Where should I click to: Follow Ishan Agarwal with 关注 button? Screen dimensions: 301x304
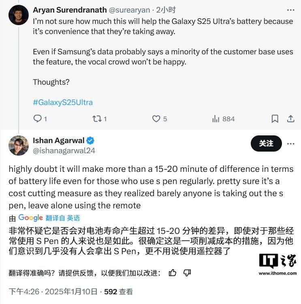[x=266, y=143]
